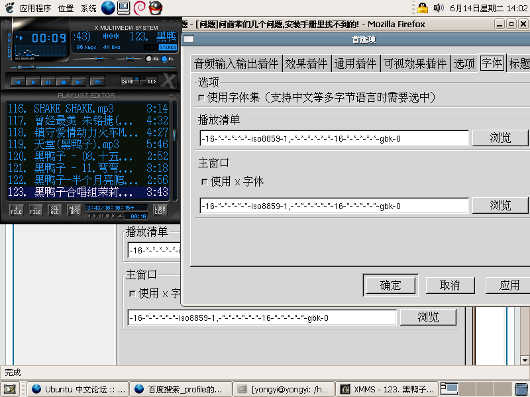
Task: Click the show desktop icon in bottom panel
Action: (x=10, y=389)
